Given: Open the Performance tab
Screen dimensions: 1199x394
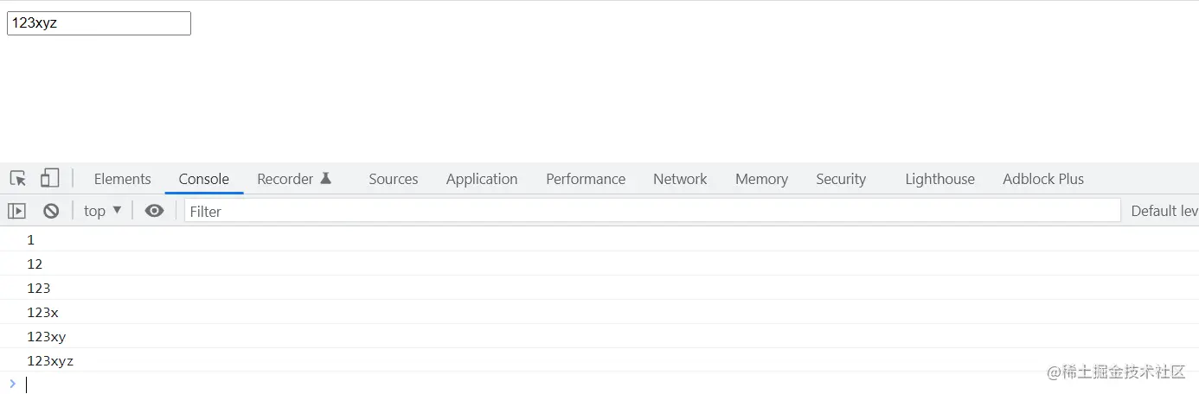Looking at the screenshot, I should click(585, 179).
